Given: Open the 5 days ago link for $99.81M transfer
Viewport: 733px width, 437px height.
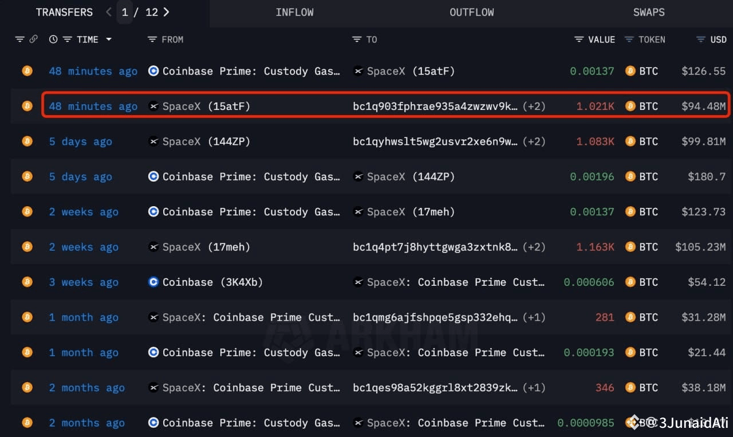Looking at the screenshot, I should 81,141.
